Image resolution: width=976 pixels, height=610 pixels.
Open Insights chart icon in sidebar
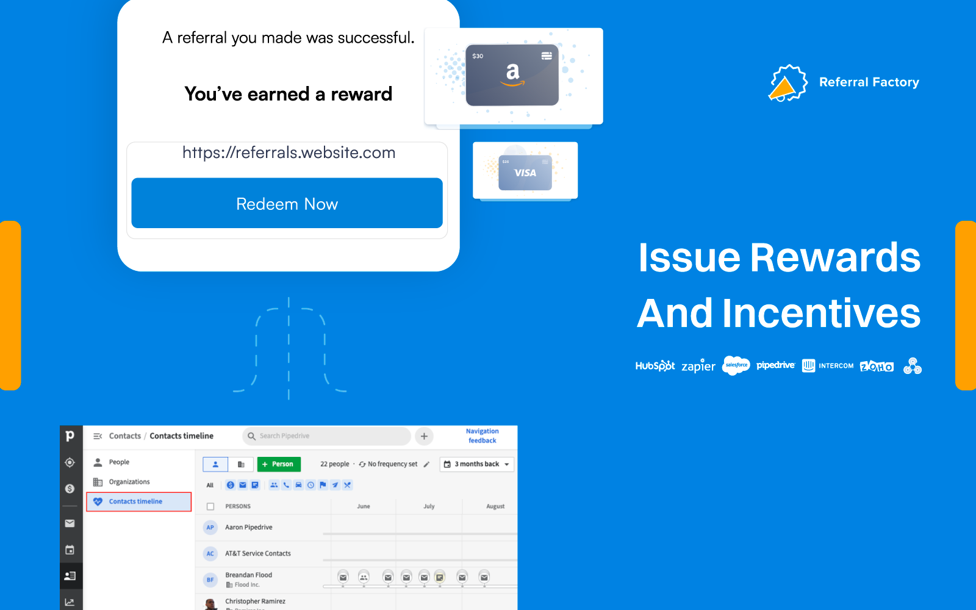[x=70, y=602]
